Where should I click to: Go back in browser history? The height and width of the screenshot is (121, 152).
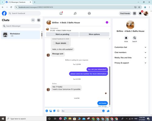pyautogui.click(x=3, y=7)
